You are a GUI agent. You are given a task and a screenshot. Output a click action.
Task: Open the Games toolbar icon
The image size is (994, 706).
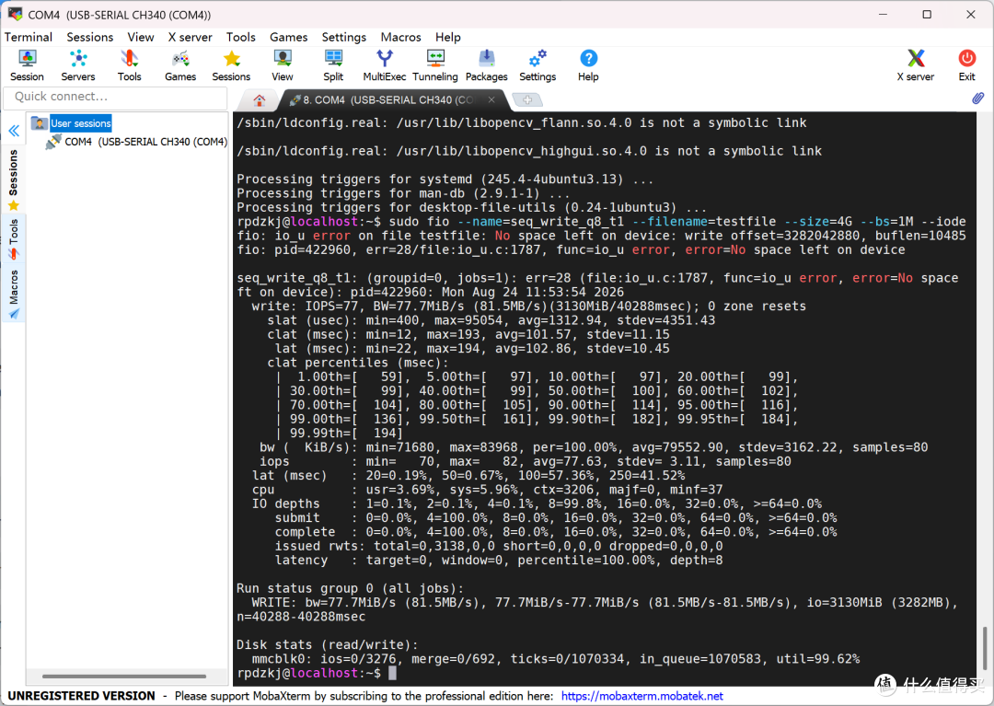click(x=180, y=66)
